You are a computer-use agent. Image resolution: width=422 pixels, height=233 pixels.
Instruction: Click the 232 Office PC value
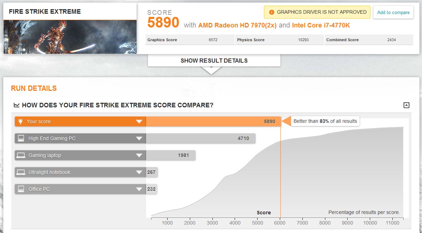pos(151,189)
